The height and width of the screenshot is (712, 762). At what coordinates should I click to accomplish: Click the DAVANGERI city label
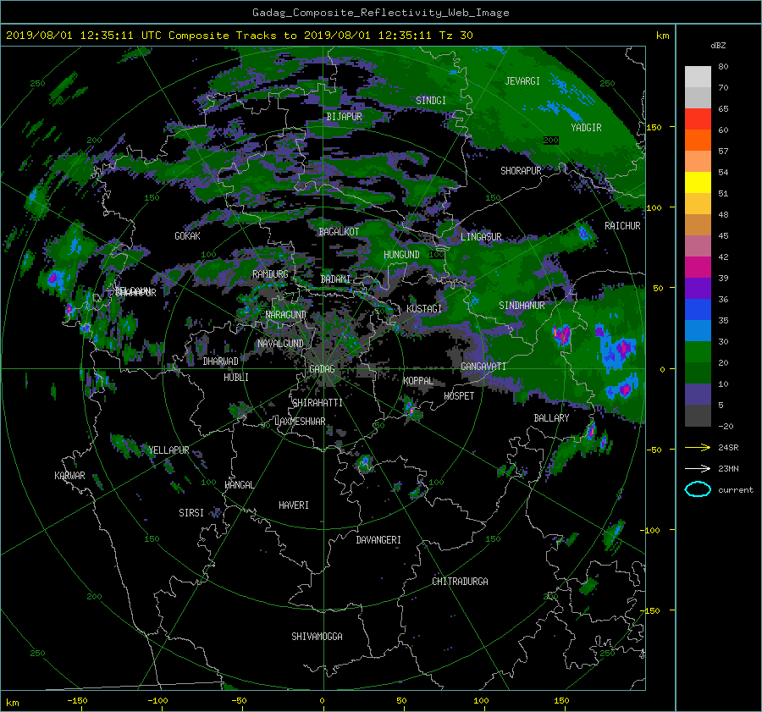click(x=378, y=540)
